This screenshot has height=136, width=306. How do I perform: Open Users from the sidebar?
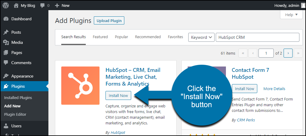coord(16,126)
